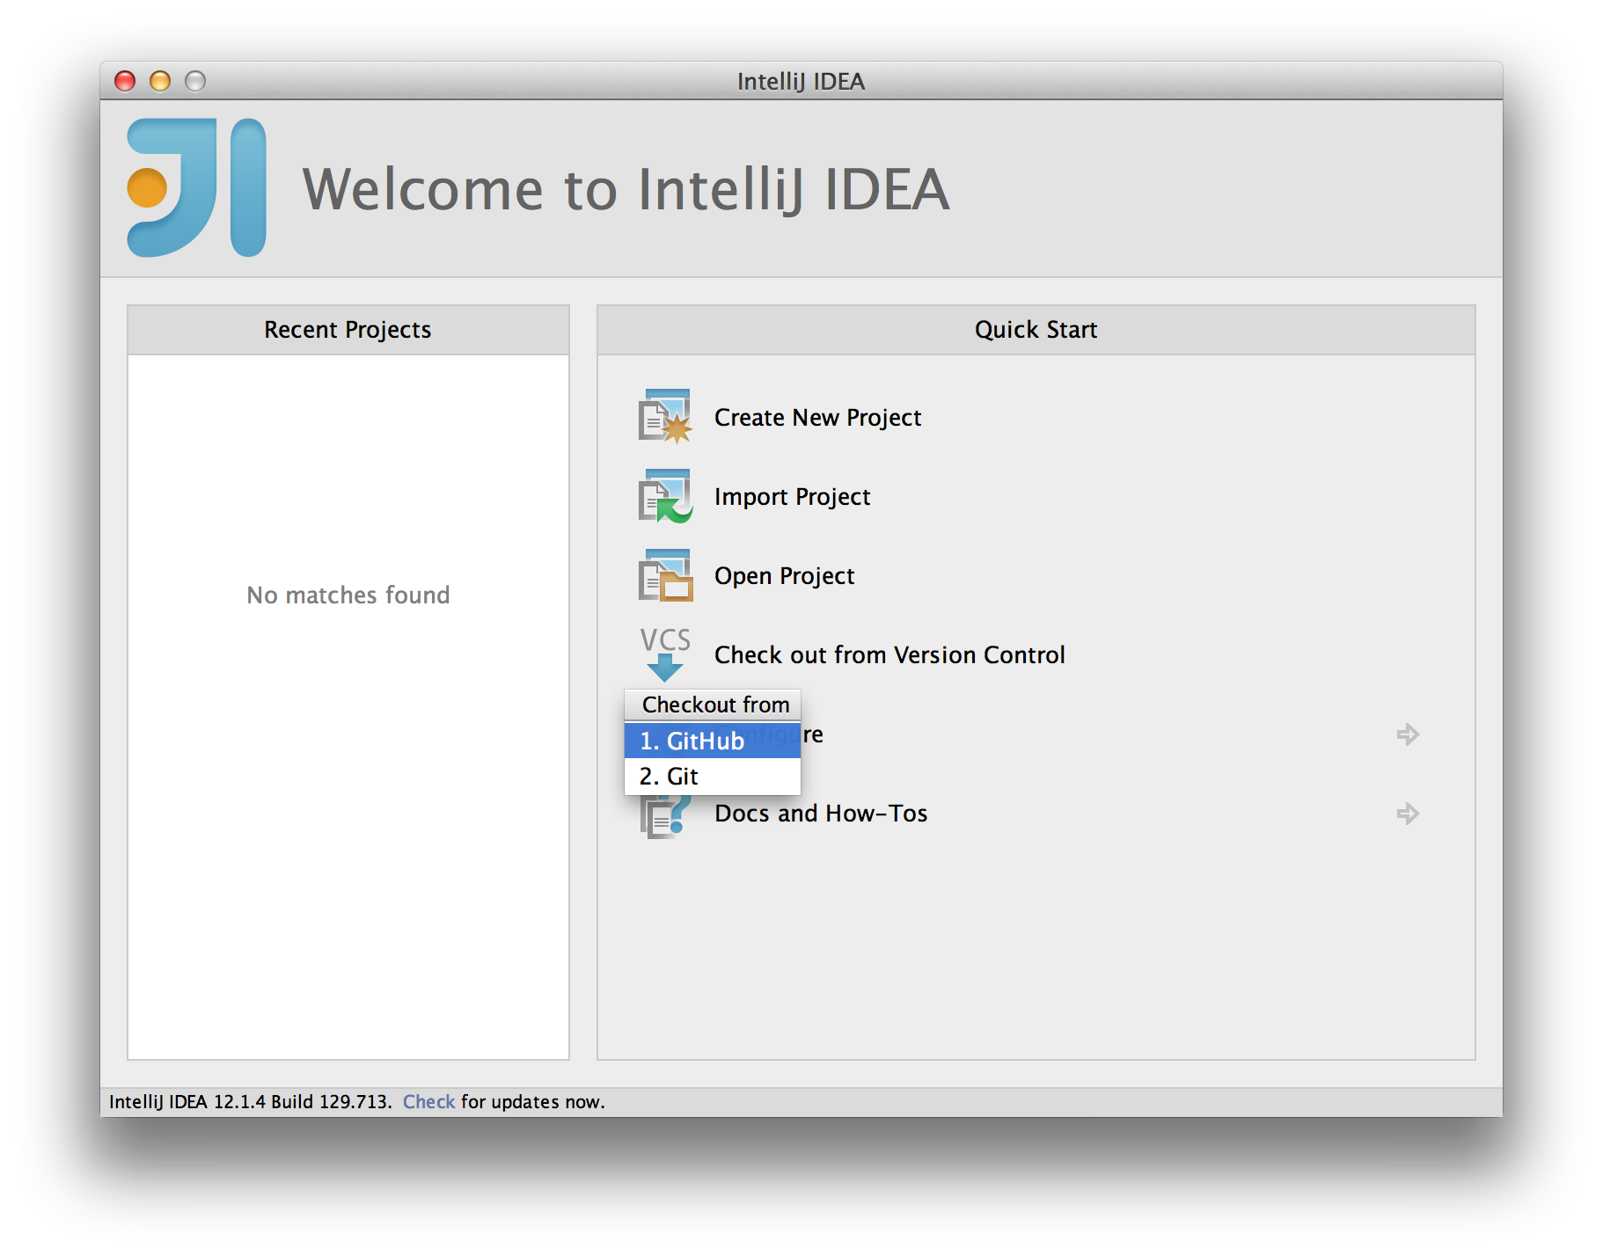Screen dimensions: 1603x1256
Task: Click the Import Project label
Action: (x=792, y=497)
